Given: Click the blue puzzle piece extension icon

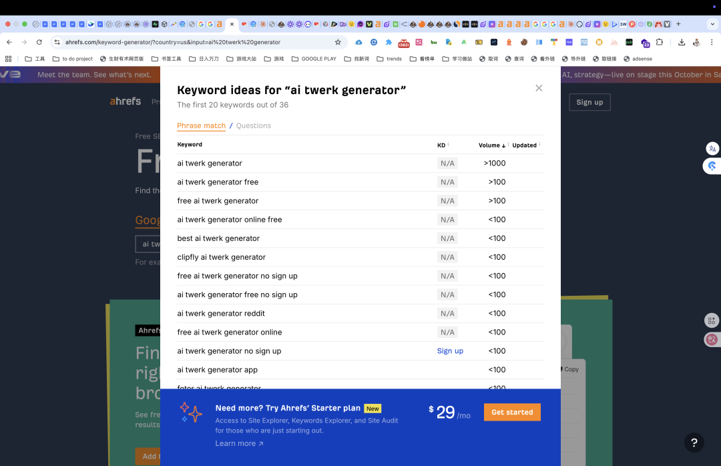Looking at the screenshot, I should pyautogui.click(x=389, y=42).
